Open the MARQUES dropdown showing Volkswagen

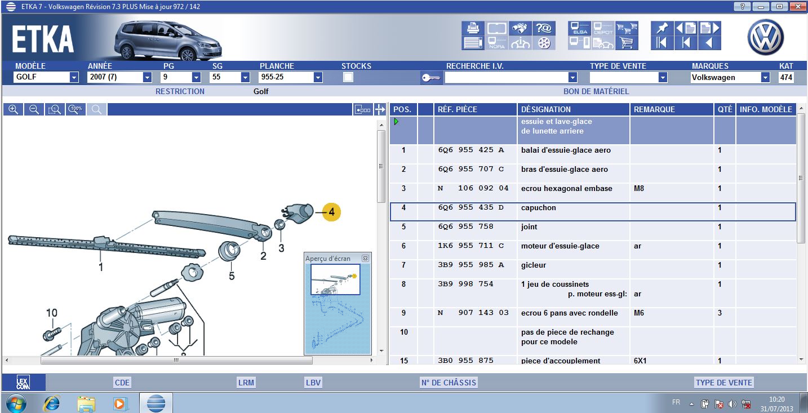point(765,77)
